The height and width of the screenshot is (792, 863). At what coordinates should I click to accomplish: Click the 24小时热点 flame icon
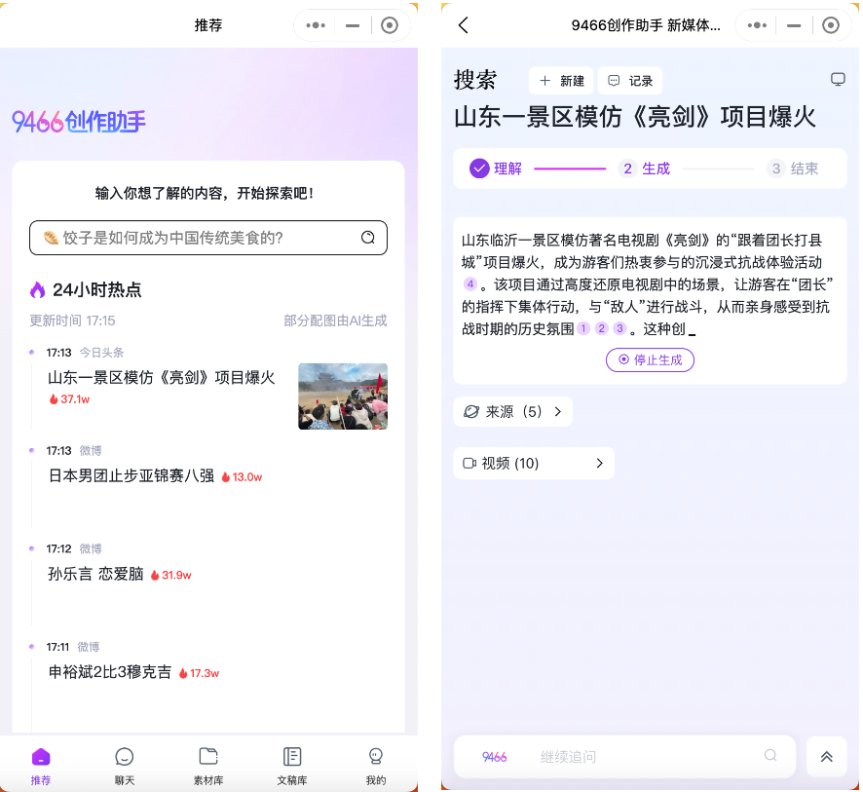(37, 289)
